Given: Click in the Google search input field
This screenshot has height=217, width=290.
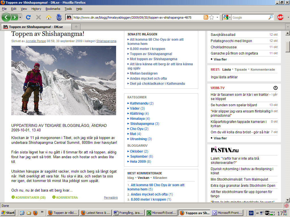Looking at the screenshot, I should 250,17.
